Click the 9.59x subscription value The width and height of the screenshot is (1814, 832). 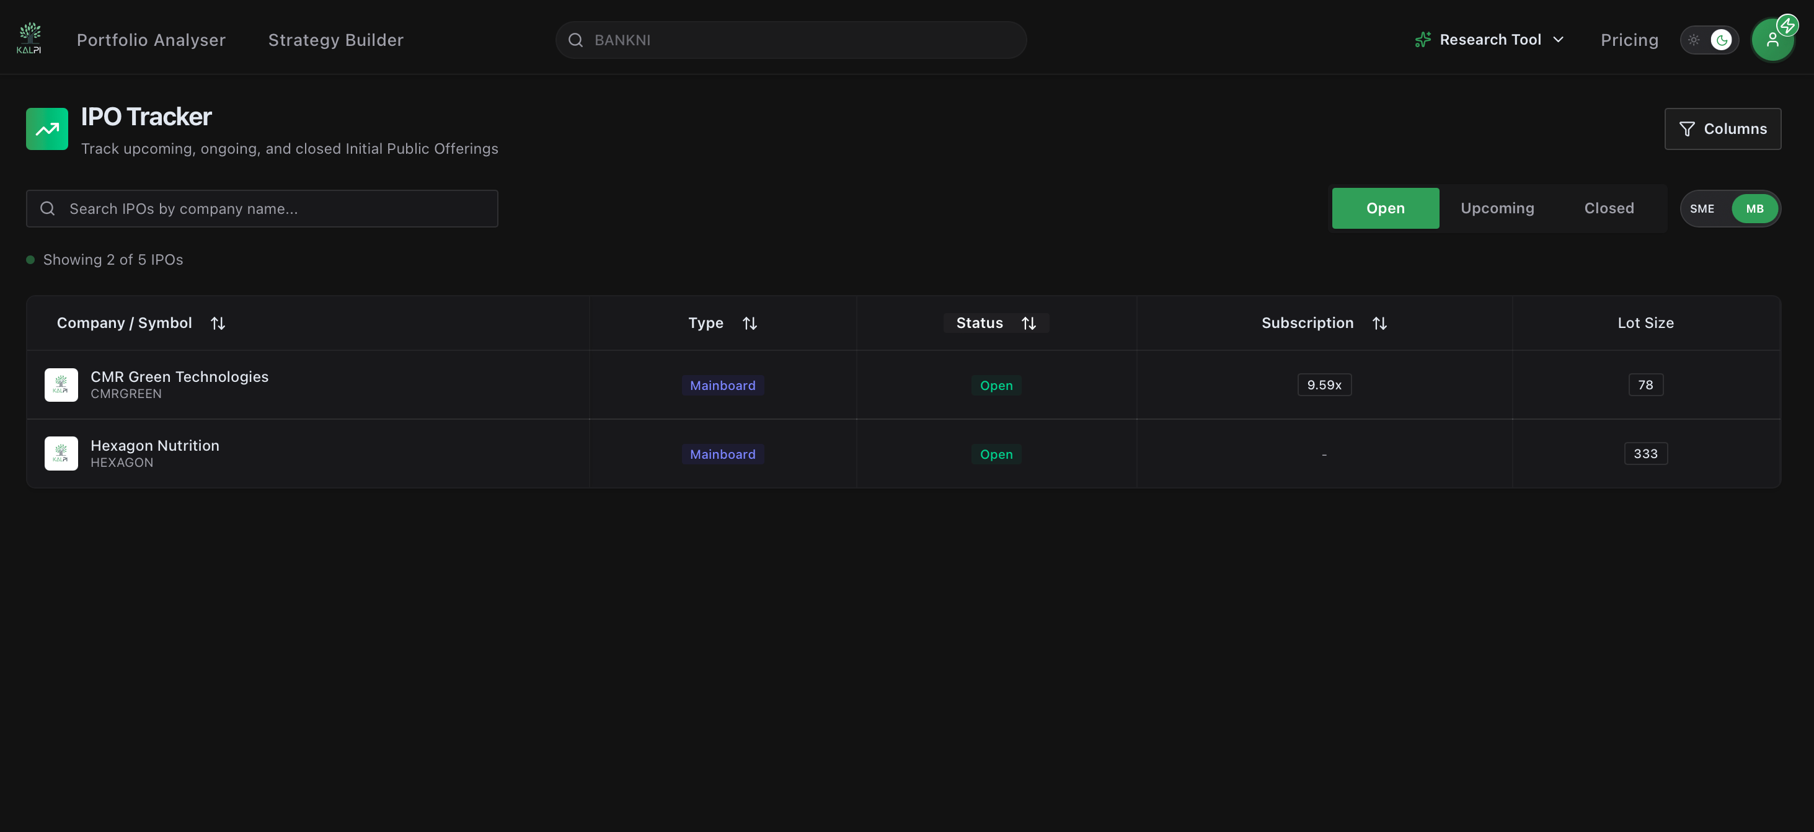pyautogui.click(x=1324, y=384)
